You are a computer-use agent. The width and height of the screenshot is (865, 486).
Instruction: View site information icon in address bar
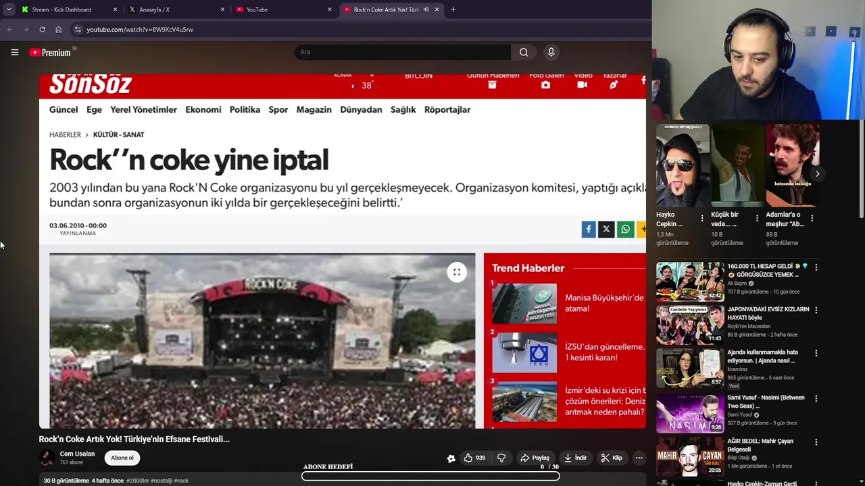pos(78,30)
